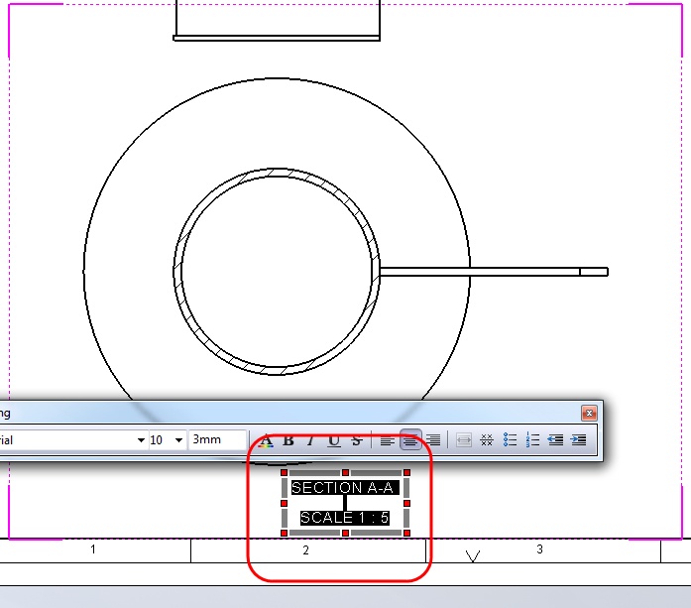Close the Formatting toolbar
Viewport: 691px width, 608px height.
click(x=589, y=414)
